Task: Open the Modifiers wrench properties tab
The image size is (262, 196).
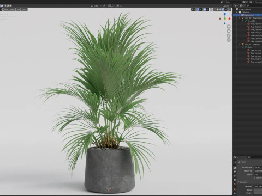Action: tap(235, 193)
